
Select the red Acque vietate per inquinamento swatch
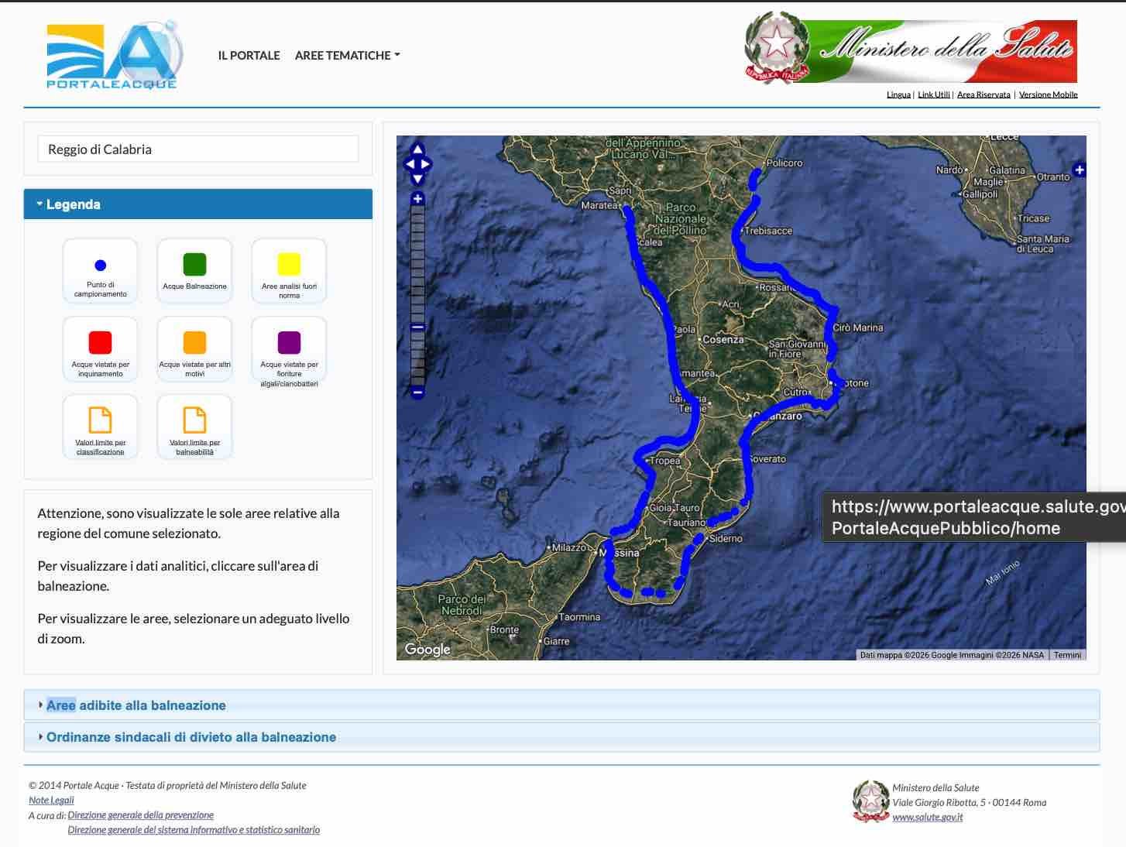click(100, 342)
